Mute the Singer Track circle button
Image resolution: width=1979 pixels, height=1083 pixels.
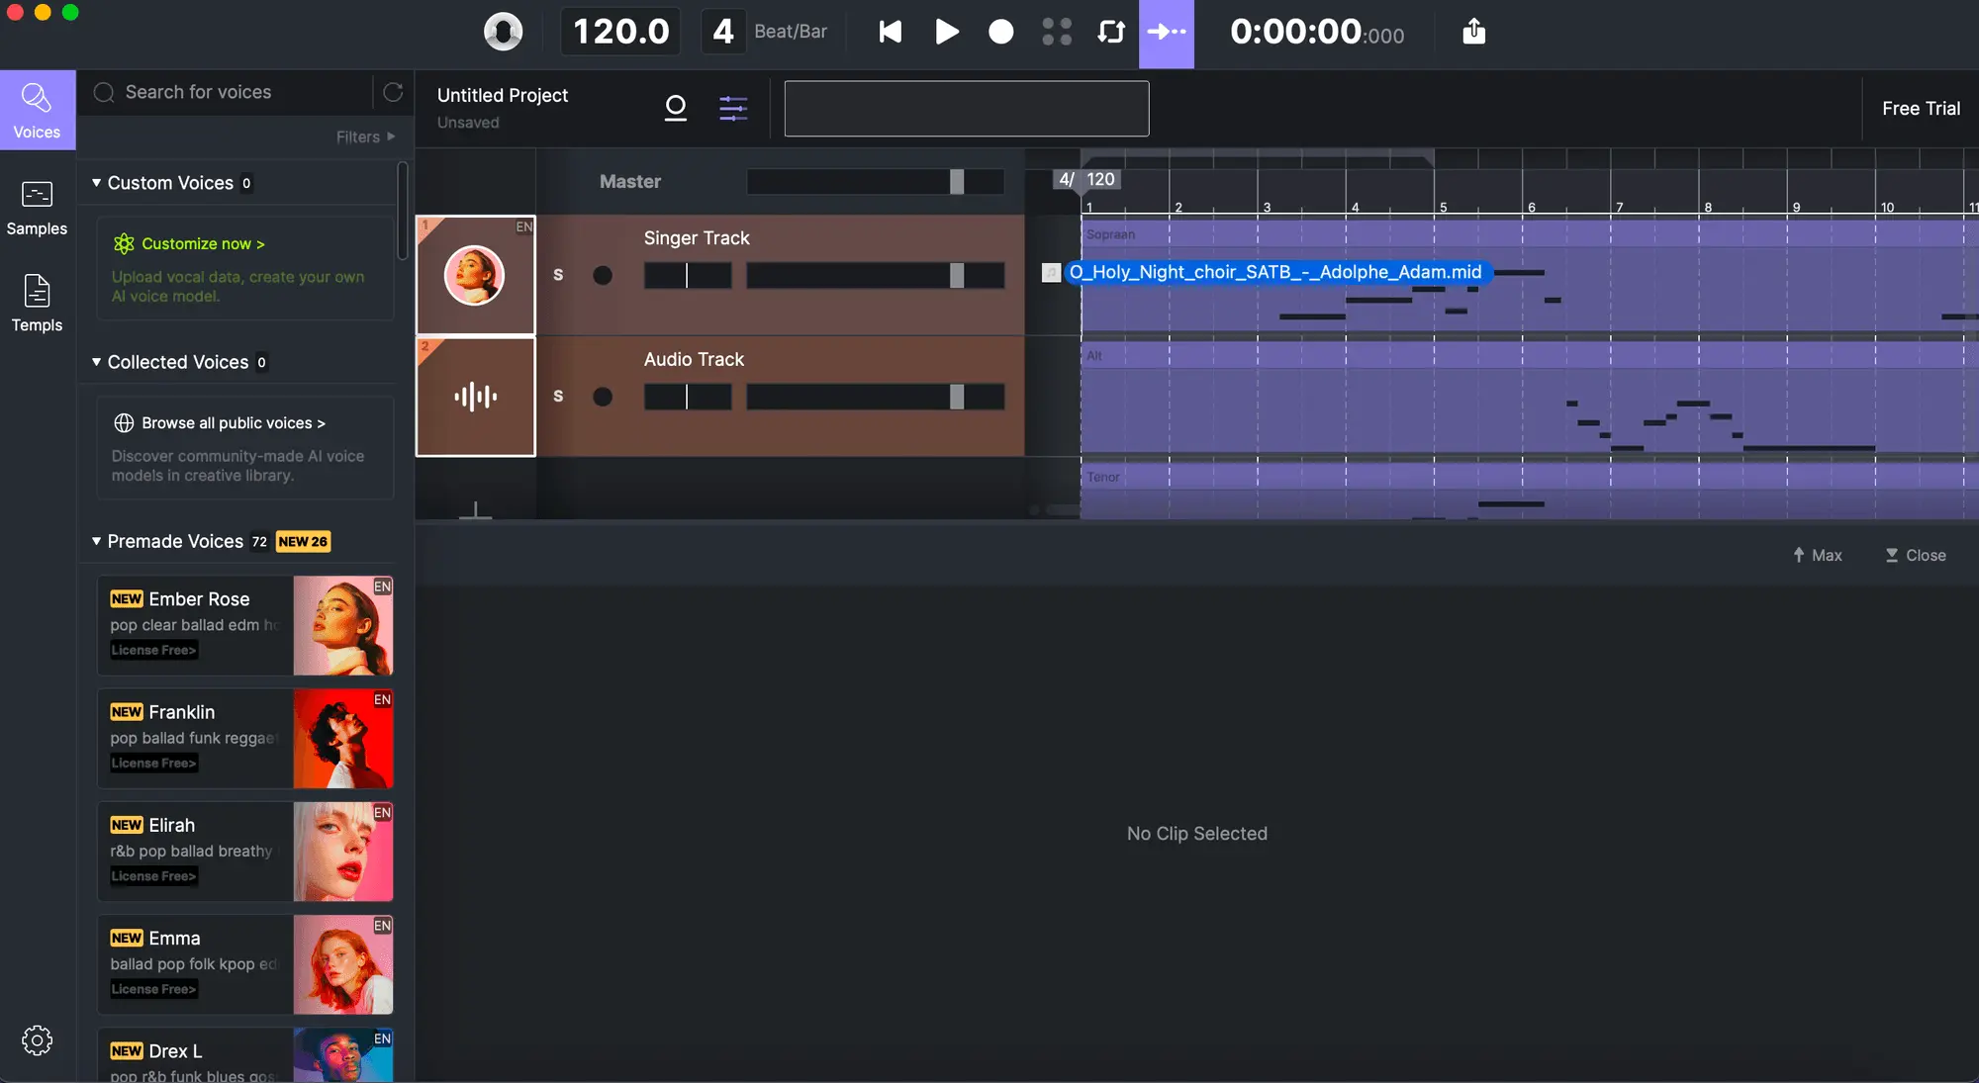click(602, 275)
